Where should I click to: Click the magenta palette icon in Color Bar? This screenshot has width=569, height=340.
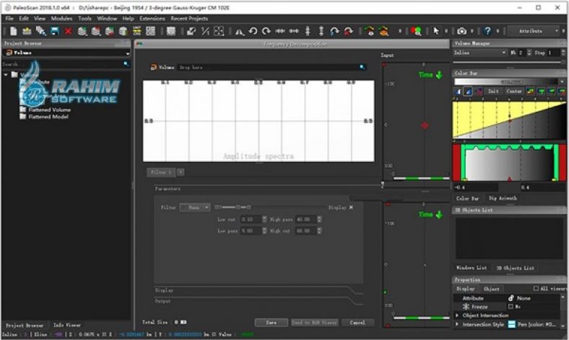pos(479,91)
